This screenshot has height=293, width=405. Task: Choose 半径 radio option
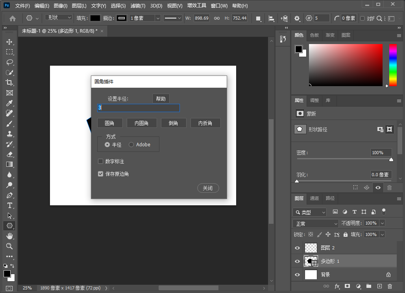click(107, 145)
